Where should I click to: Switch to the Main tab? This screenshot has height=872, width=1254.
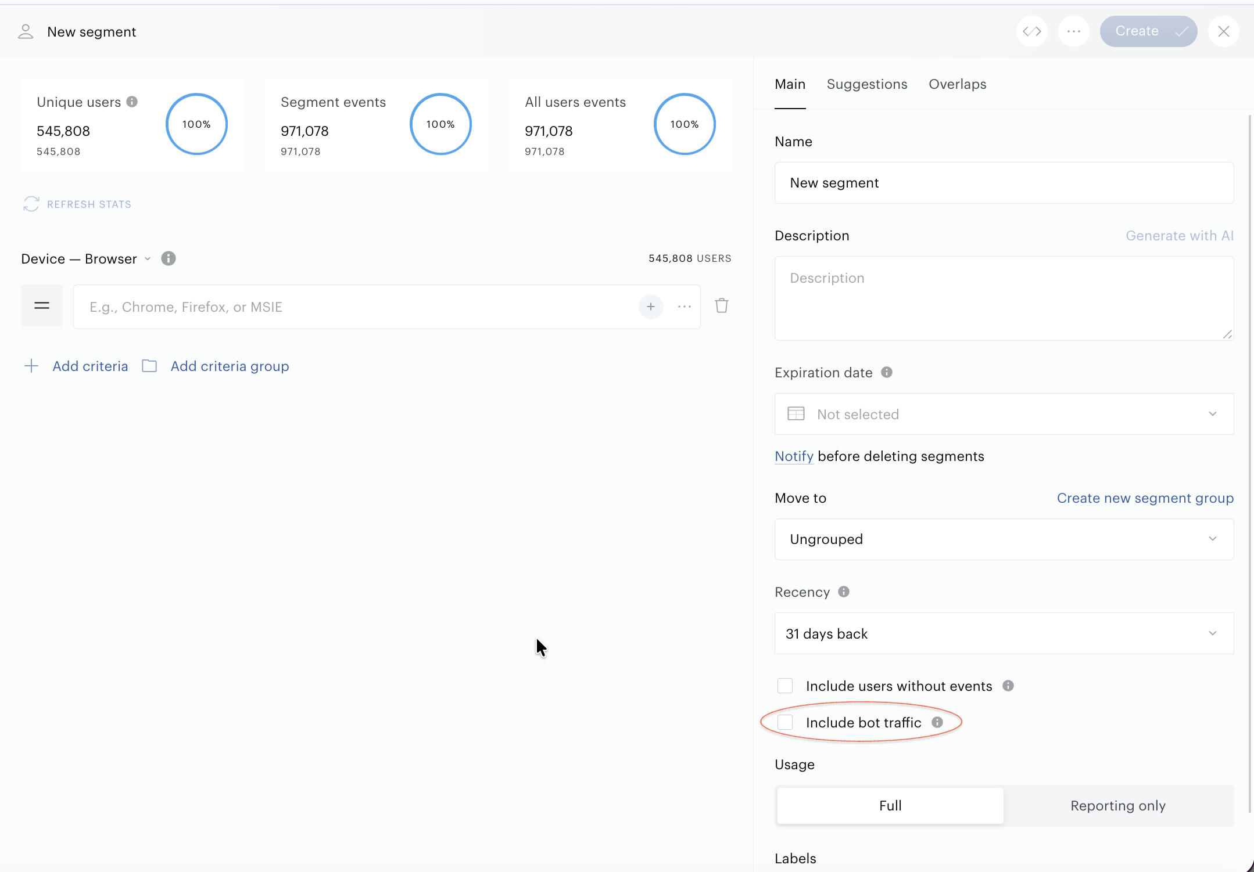tap(790, 84)
